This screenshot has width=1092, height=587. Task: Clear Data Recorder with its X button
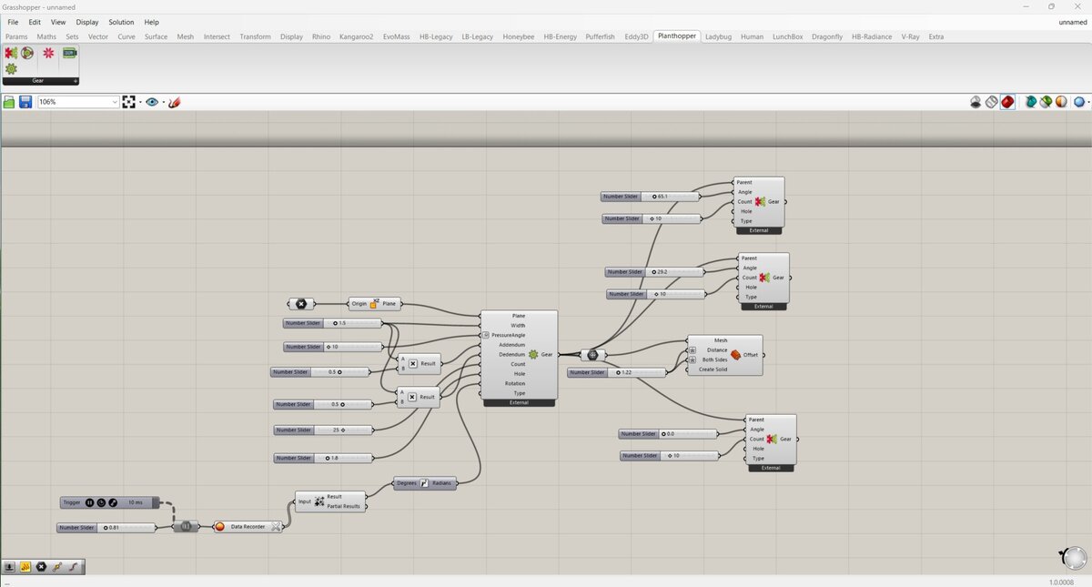point(276,526)
